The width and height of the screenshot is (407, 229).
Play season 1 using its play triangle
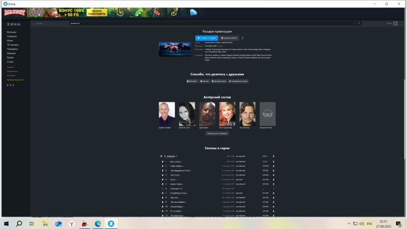pos(161,156)
